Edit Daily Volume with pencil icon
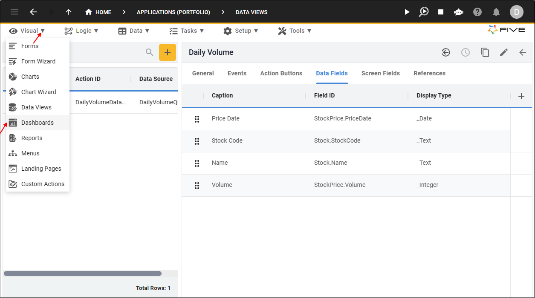Viewport: 535px width, 298px height. pos(504,52)
